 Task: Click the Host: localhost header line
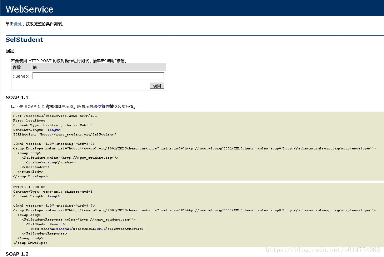click(29, 120)
